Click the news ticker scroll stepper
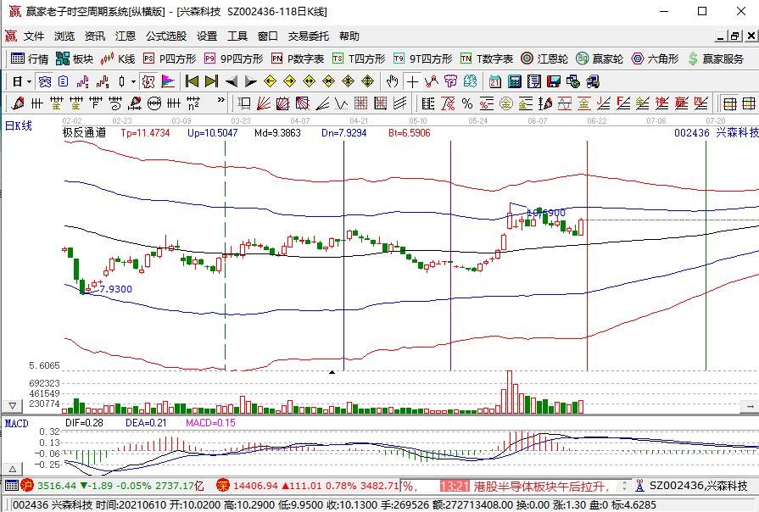 (625, 486)
